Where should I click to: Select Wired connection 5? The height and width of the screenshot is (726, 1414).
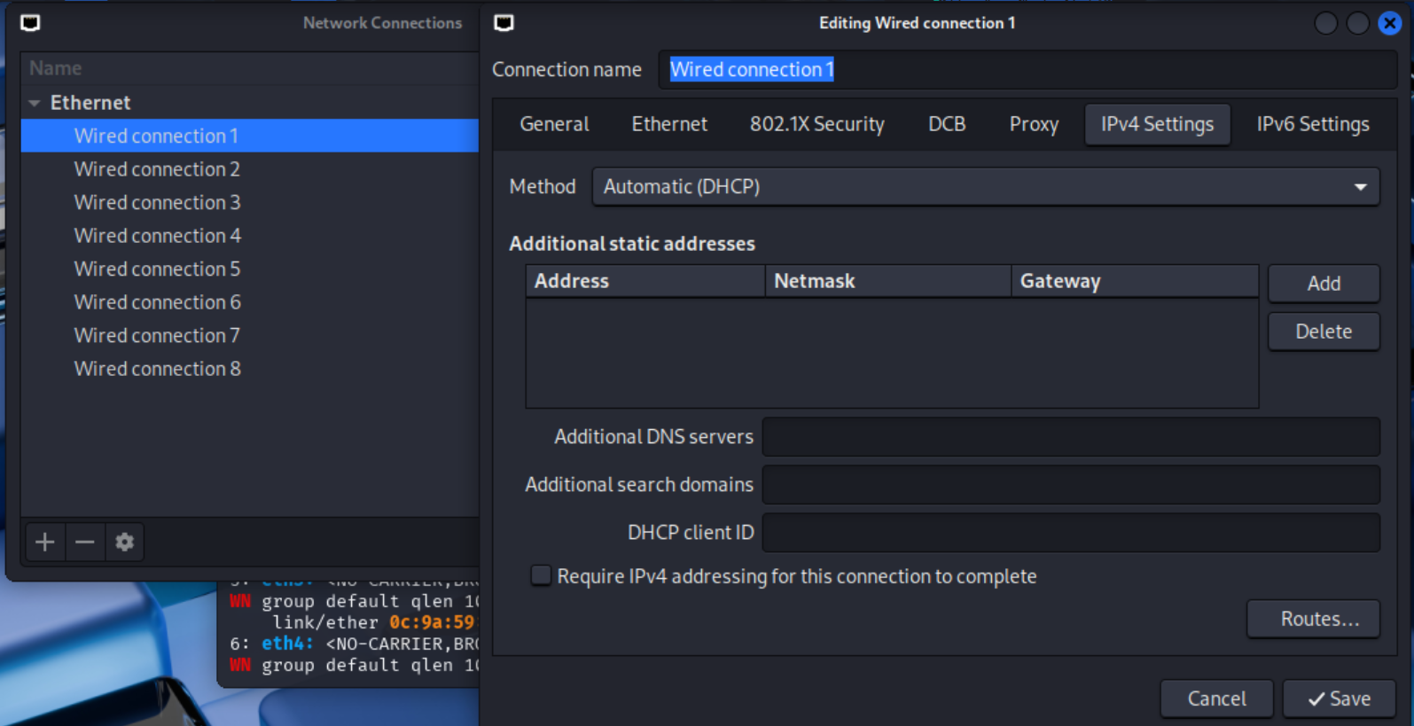point(250,269)
